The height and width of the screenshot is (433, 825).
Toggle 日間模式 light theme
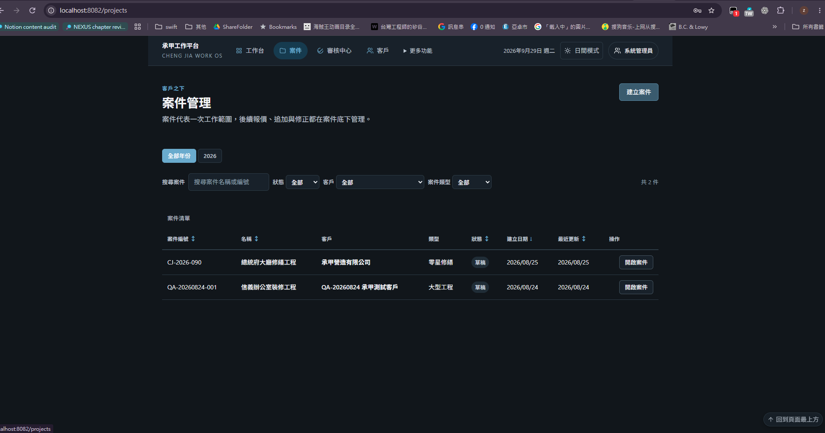coord(582,51)
